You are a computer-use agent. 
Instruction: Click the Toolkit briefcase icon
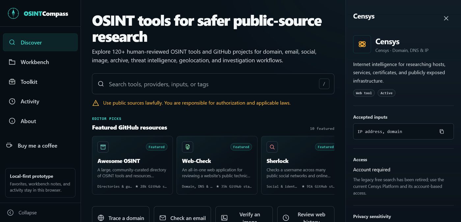12,82
